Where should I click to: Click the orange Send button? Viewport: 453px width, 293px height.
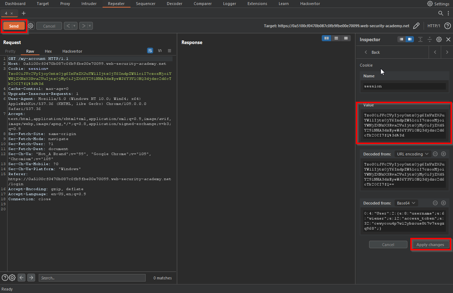coord(14,26)
